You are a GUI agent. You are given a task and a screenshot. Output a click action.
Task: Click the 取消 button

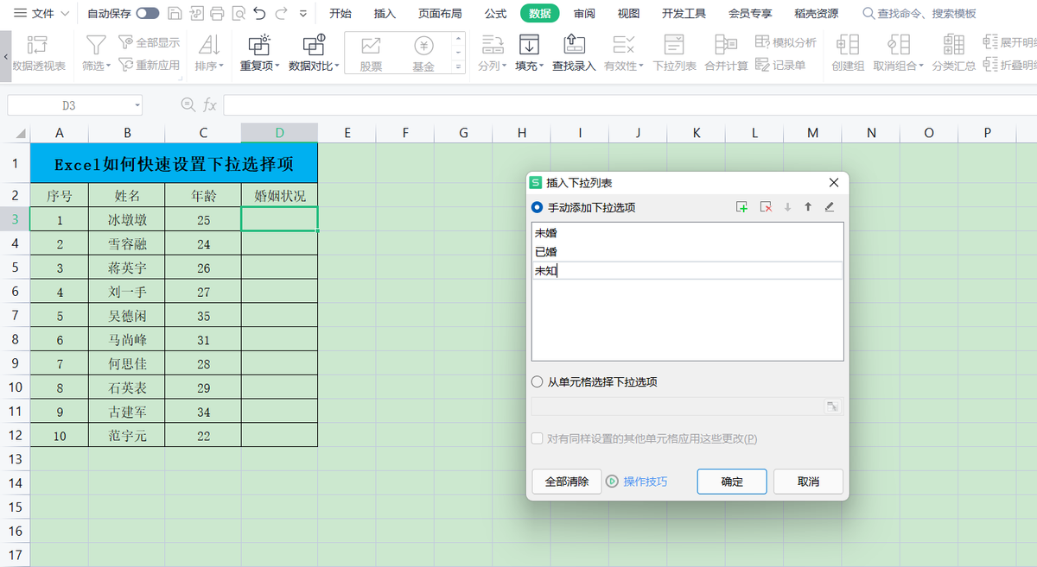[808, 482]
